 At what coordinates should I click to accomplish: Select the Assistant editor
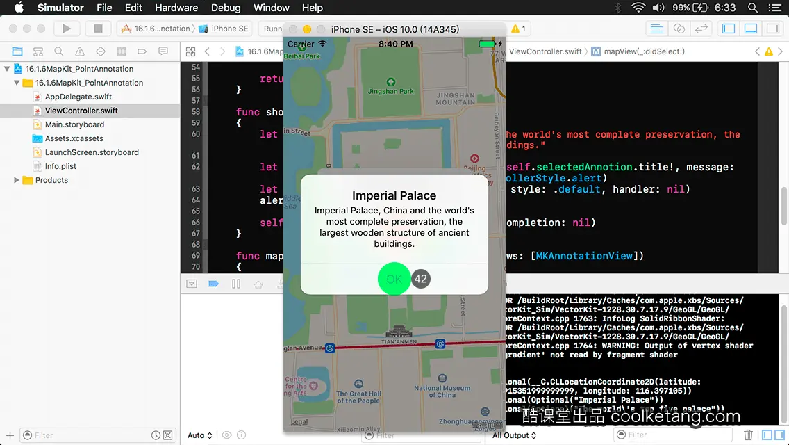pyautogui.click(x=679, y=29)
